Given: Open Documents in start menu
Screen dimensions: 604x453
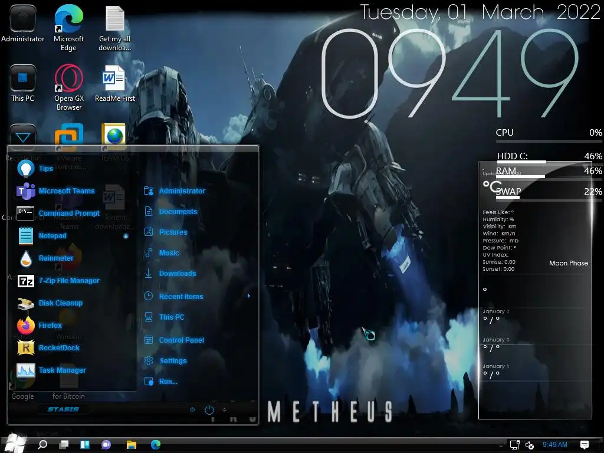Looking at the screenshot, I should pyautogui.click(x=170, y=212).
